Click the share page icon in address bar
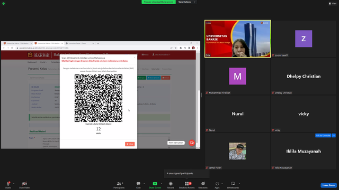Screen dimensions: 339x190 click(172, 48)
